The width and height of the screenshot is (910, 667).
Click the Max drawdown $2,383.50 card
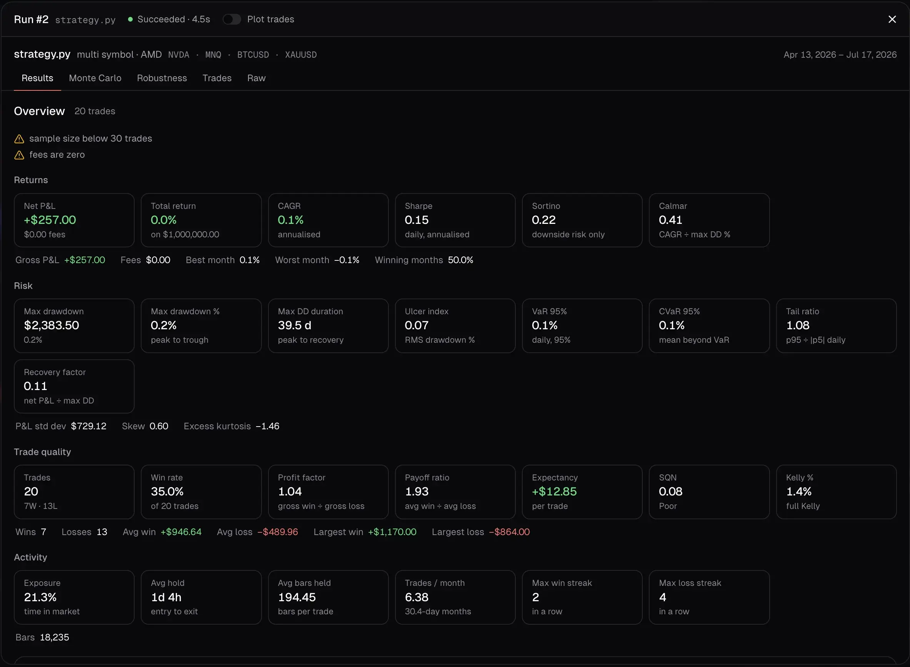pyautogui.click(x=74, y=326)
